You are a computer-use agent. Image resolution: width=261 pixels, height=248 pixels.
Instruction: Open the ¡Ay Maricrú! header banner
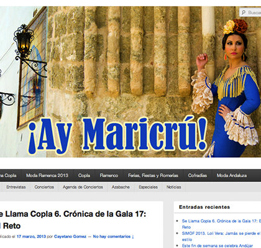point(130,81)
